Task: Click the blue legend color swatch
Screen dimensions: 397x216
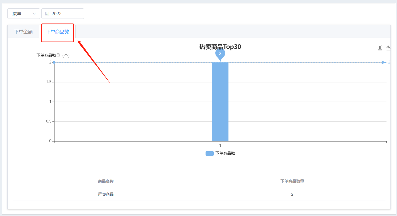Action: pyautogui.click(x=209, y=153)
